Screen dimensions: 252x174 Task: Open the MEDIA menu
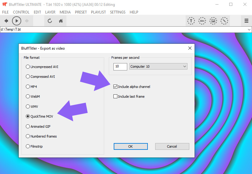tap(65, 12)
